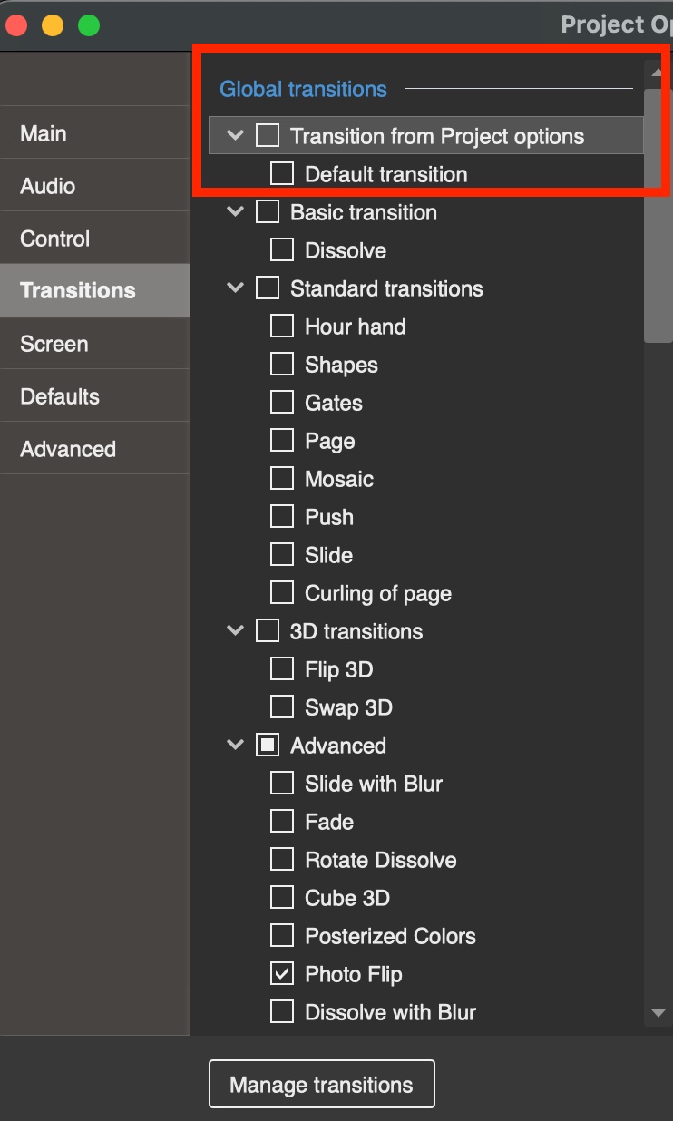Image resolution: width=673 pixels, height=1121 pixels.
Task: Collapse the 3D transitions group
Action: [x=236, y=631]
